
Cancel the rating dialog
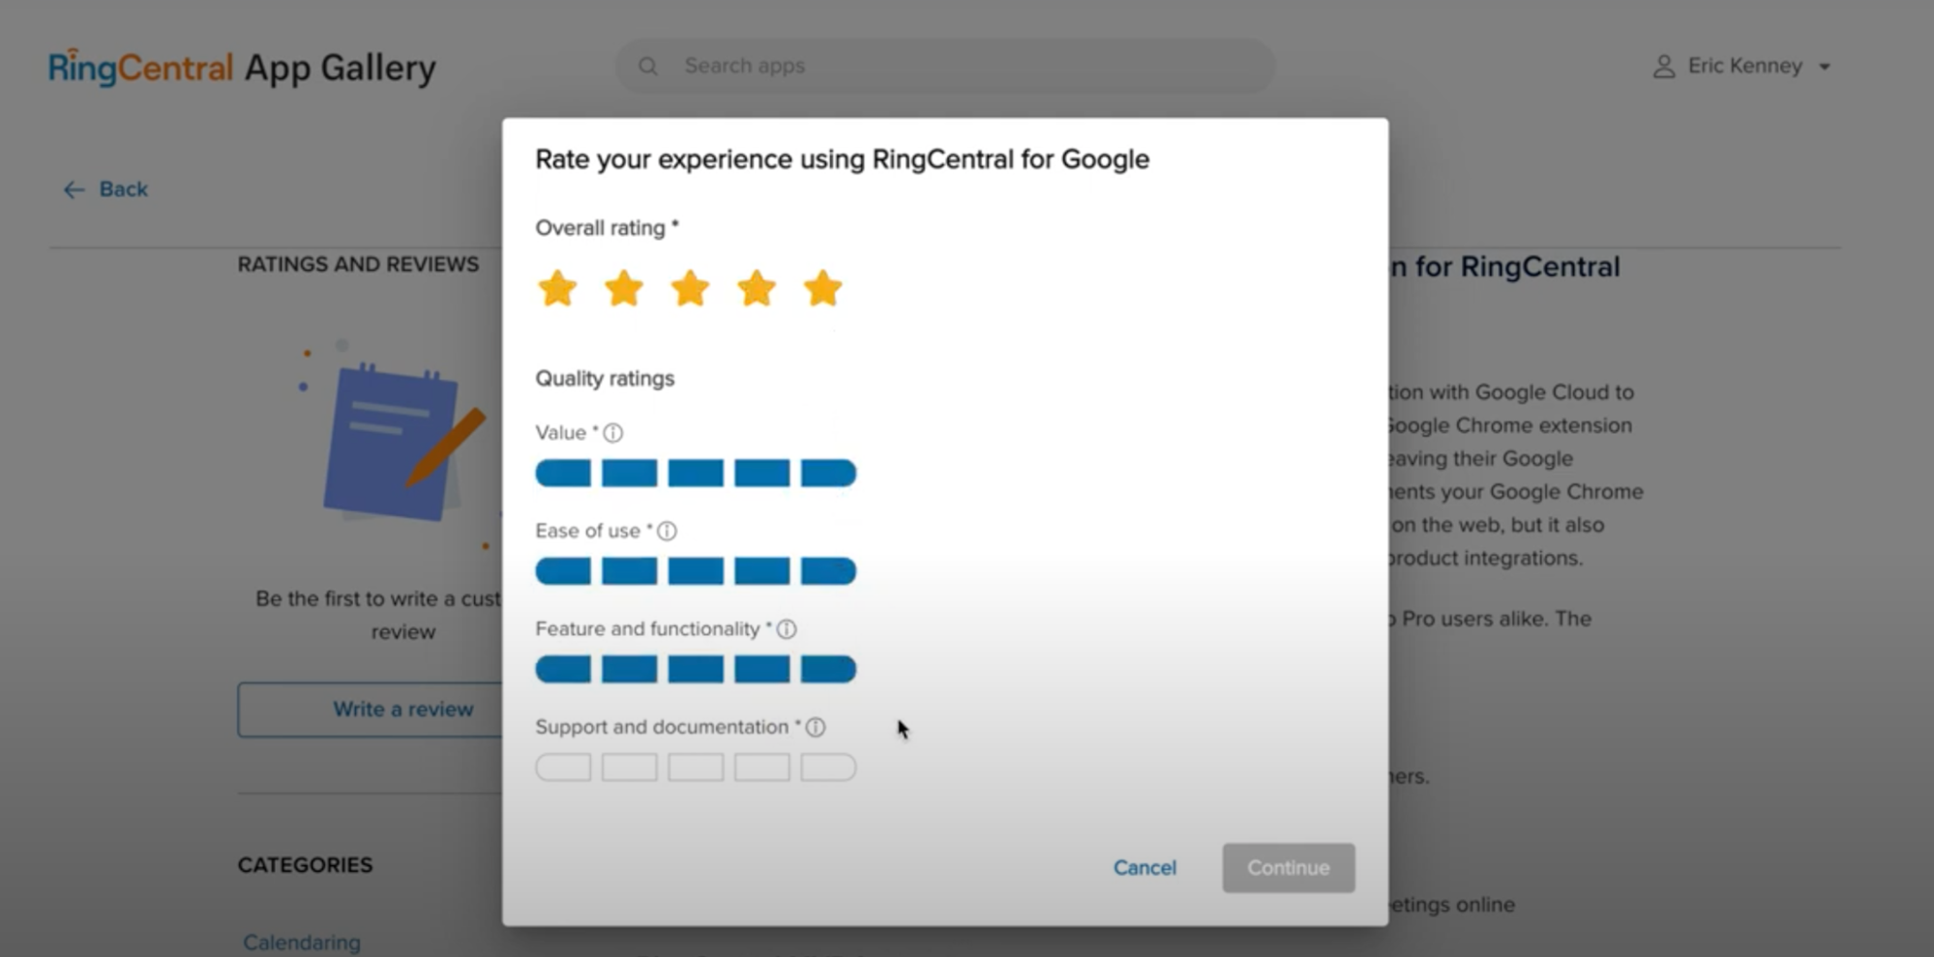pos(1145,867)
